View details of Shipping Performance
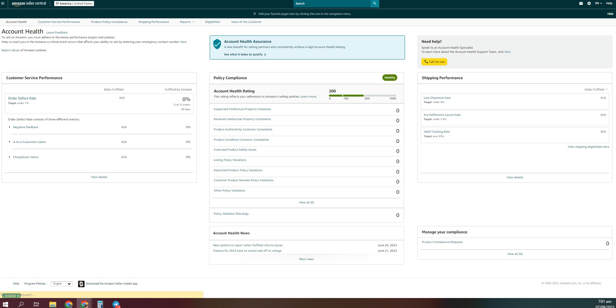This screenshot has width=616, height=308. (515, 177)
